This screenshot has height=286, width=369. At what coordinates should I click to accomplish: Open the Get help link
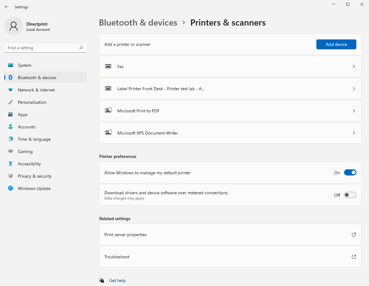[x=117, y=280]
